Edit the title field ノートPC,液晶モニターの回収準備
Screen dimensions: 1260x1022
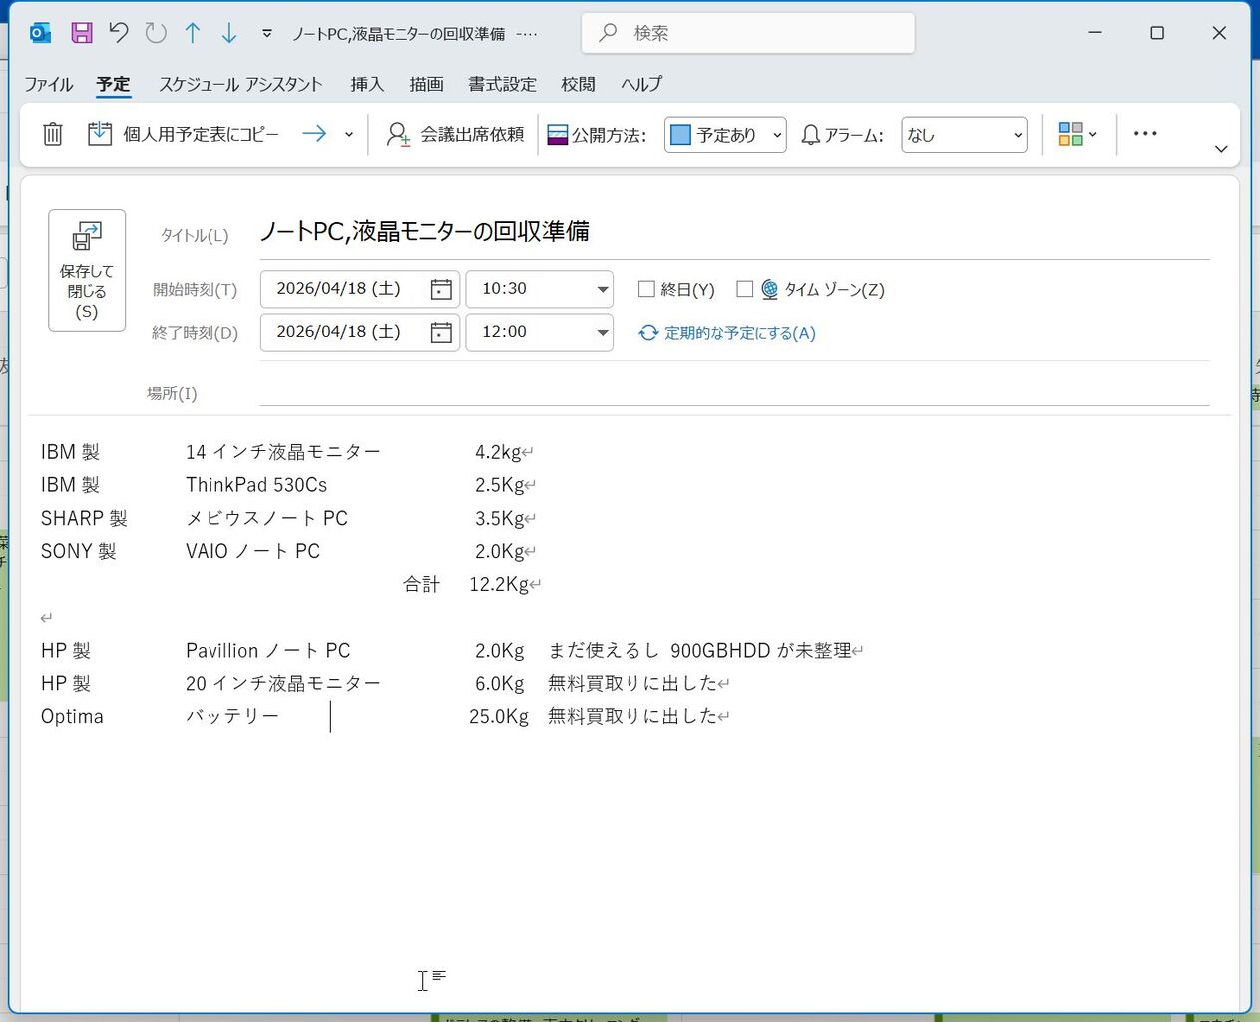734,232
